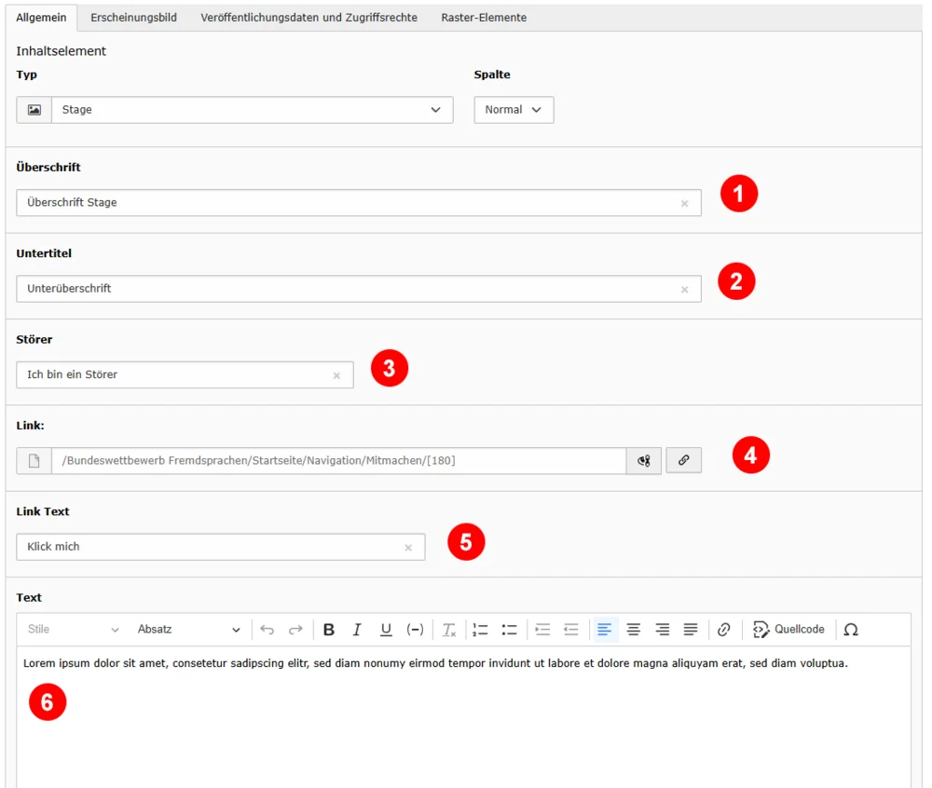
Task: Justify the text alignment
Action: point(691,630)
